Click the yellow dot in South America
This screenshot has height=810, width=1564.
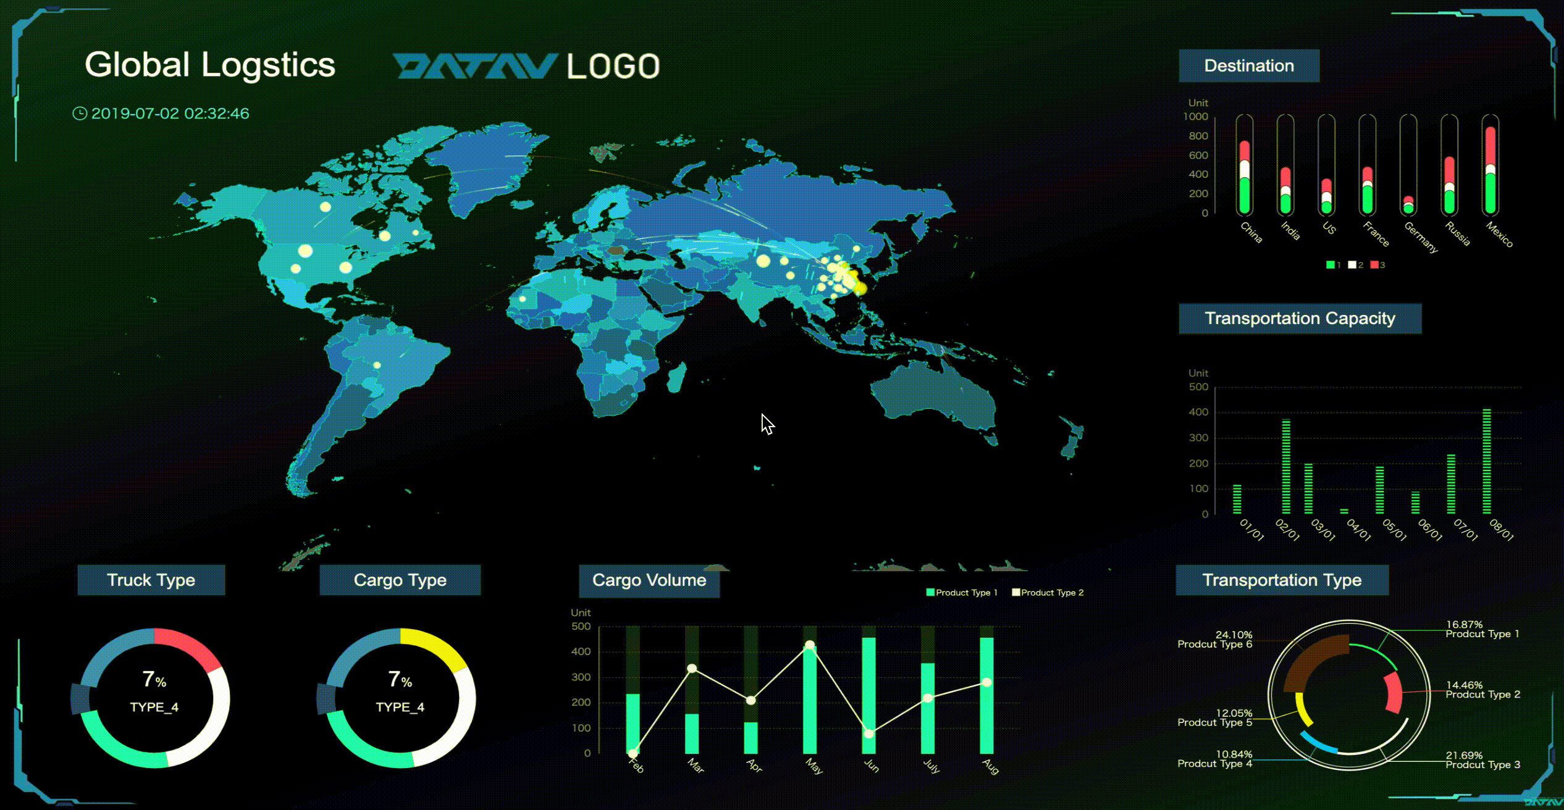click(x=377, y=365)
